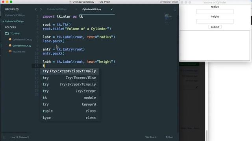Click the UNREGISTERED label in title bar

point(169,2)
